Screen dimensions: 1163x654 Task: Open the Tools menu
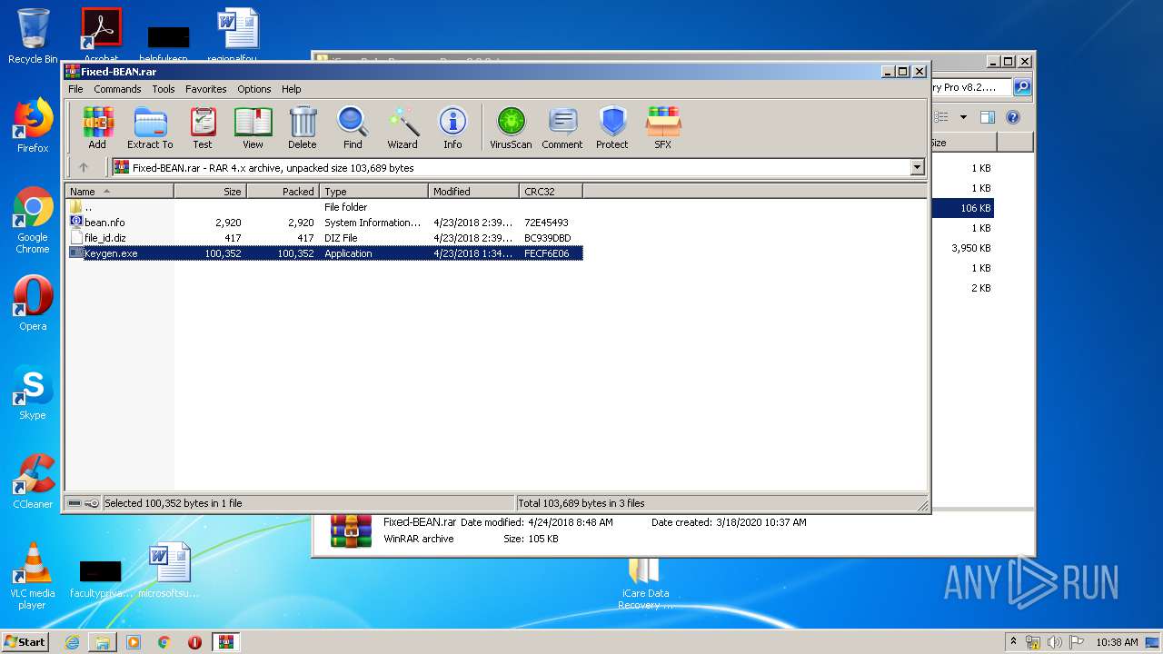point(164,89)
